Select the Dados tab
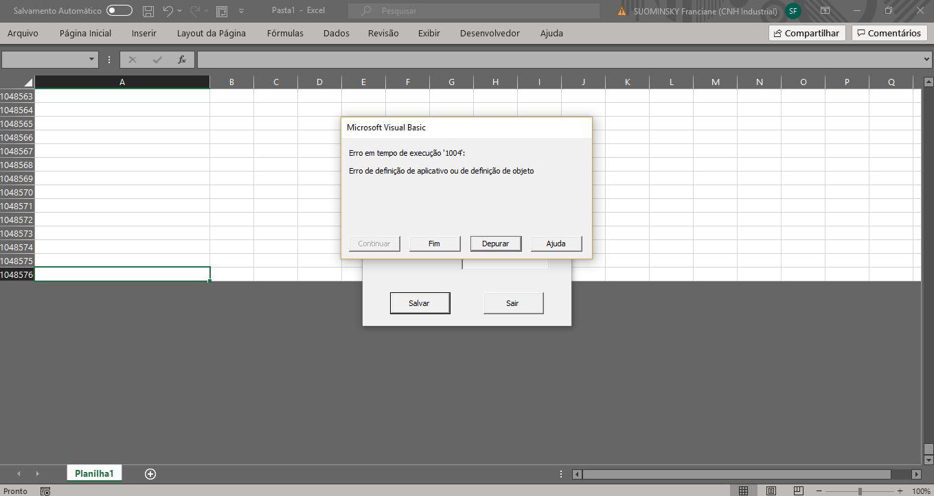The width and height of the screenshot is (934, 496). tap(337, 33)
